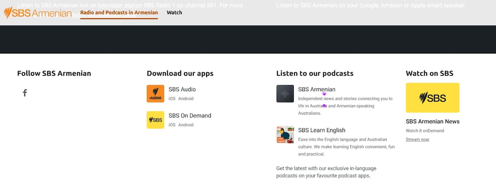Click the SBS Armenian podcast waveform icon
Viewport: 496px width, 192px height.
click(285, 93)
